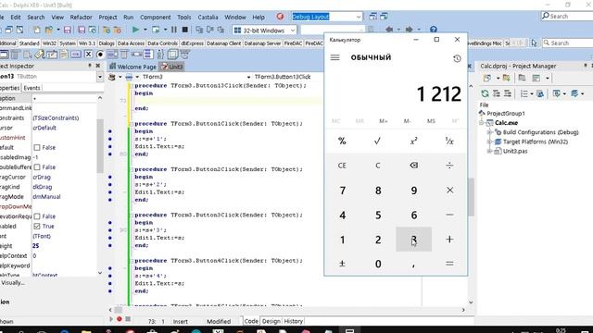Image resolution: width=593 pixels, height=333 pixels.
Task: Click the blue help question mark icon
Action: [x=434, y=30]
